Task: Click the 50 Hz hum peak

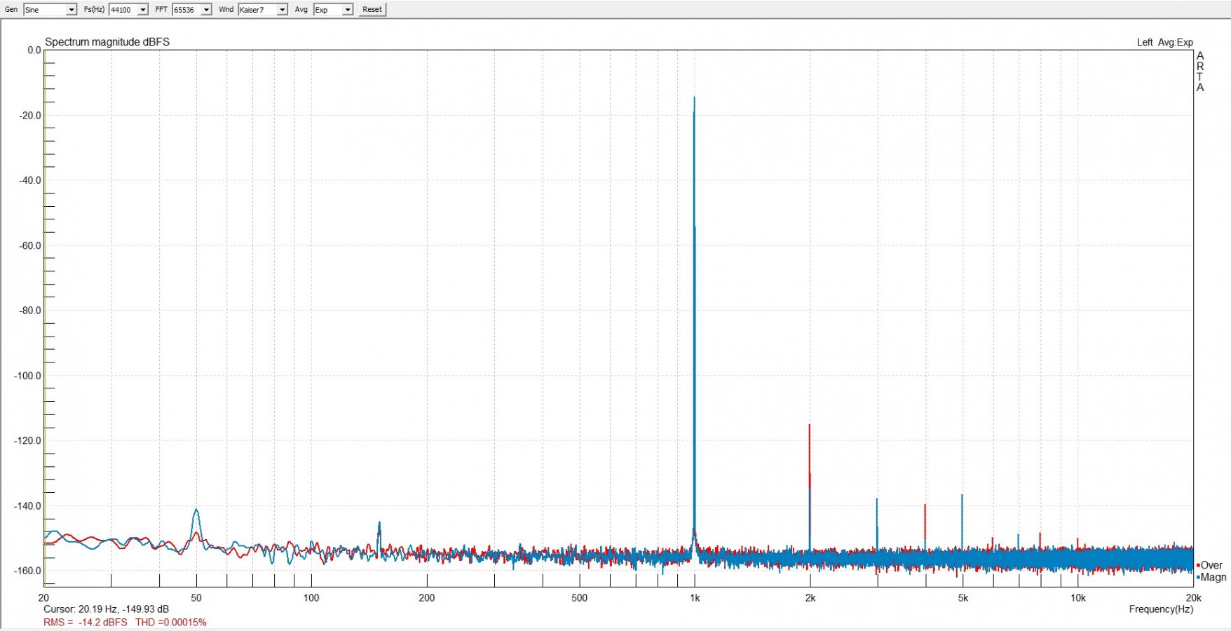Action: 196,511
